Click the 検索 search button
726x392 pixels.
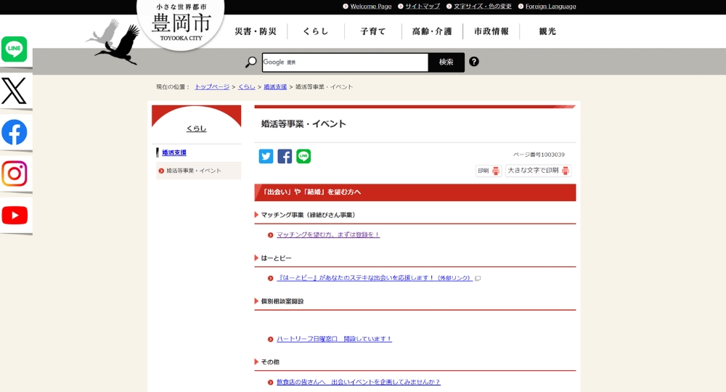coord(446,62)
